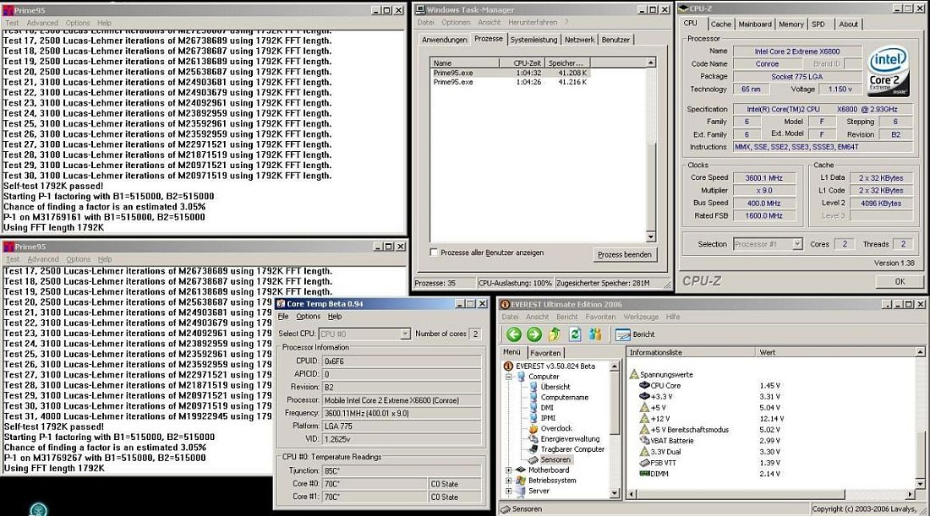Open Ansicht menu in Task Manager

(490, 23)
